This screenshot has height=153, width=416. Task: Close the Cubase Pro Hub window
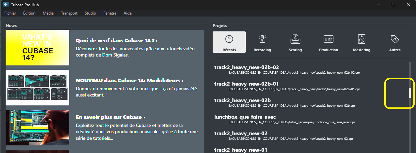pos(408,5)
